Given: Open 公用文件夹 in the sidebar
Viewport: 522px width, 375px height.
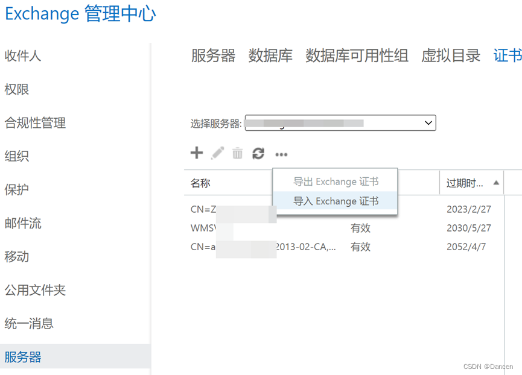Looking at the screenshot, I should click(35, 290).
